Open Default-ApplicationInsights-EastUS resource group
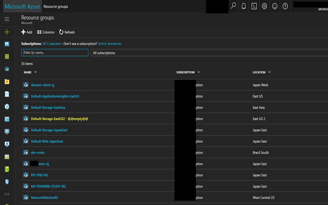328x205 pixels. tap(55, 96)
